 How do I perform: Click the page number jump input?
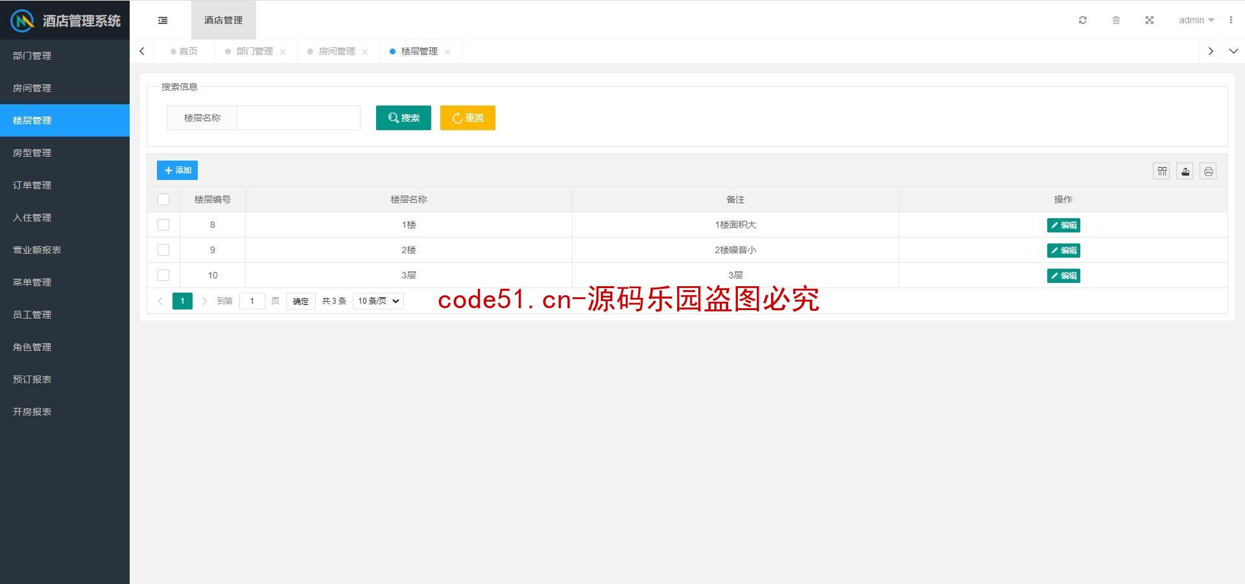[252, 301]
